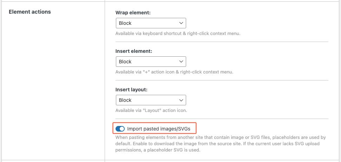Viewport: 341px width, 162px height.
Task: Click the 'Block' value in Wrap element select
Action: point(125,23)
